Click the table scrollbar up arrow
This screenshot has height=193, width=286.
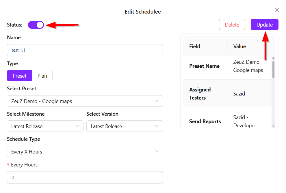273,58
